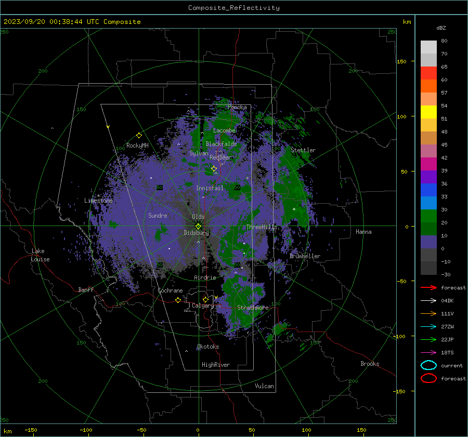Viewport: 468px width, 437px height.
Task: Click the Airdrie city label
Action: point(205,277)
